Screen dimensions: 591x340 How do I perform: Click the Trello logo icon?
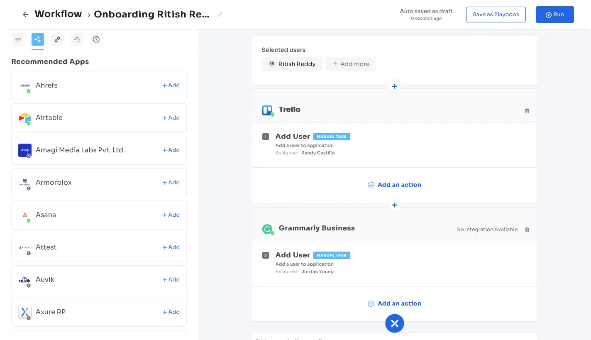pyautogui.click(x=268, y=110)
